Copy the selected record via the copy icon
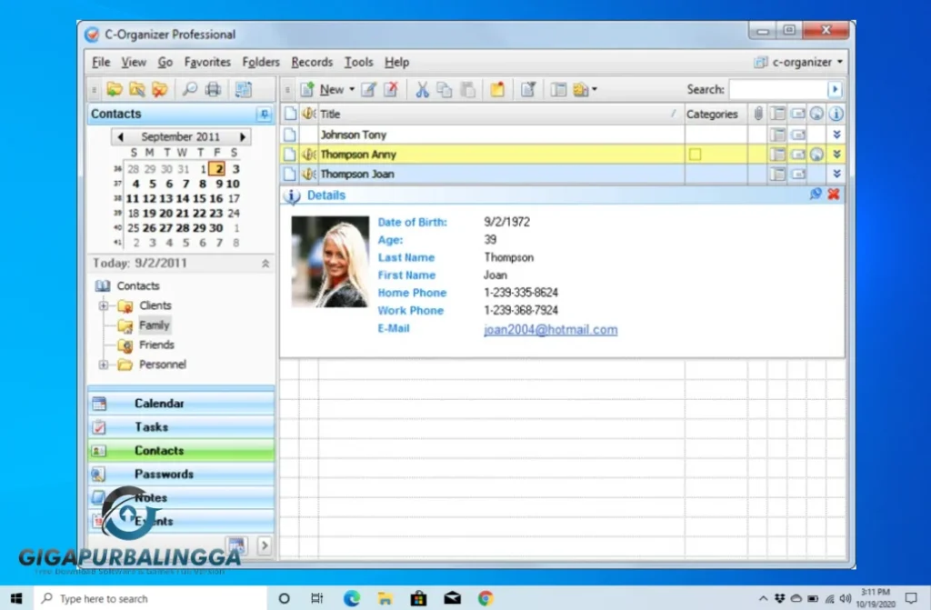Image resolution: width=931 pixels, height=610 pixels. click(445, 89)
